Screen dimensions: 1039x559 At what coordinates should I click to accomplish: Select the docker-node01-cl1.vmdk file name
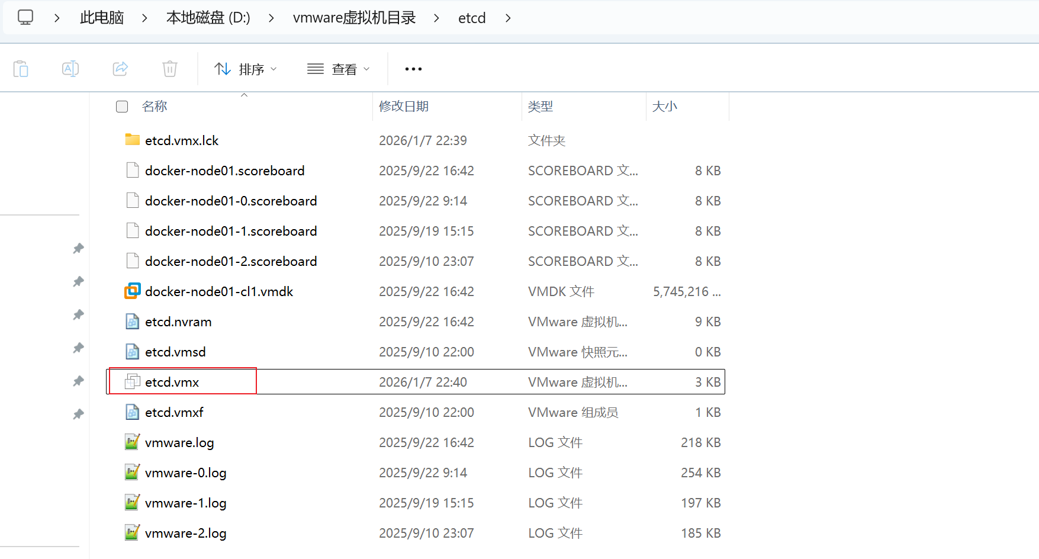click(x=219, y=291)
